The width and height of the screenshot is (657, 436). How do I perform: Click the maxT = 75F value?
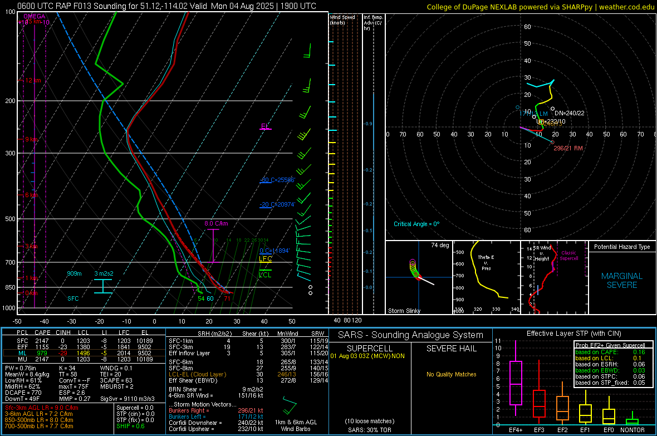click(73, 386)
